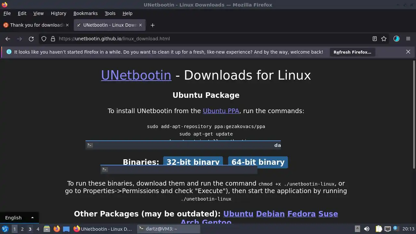Click the show desktop taskbar icon
The image size is (416, 234).
(66, 229)
